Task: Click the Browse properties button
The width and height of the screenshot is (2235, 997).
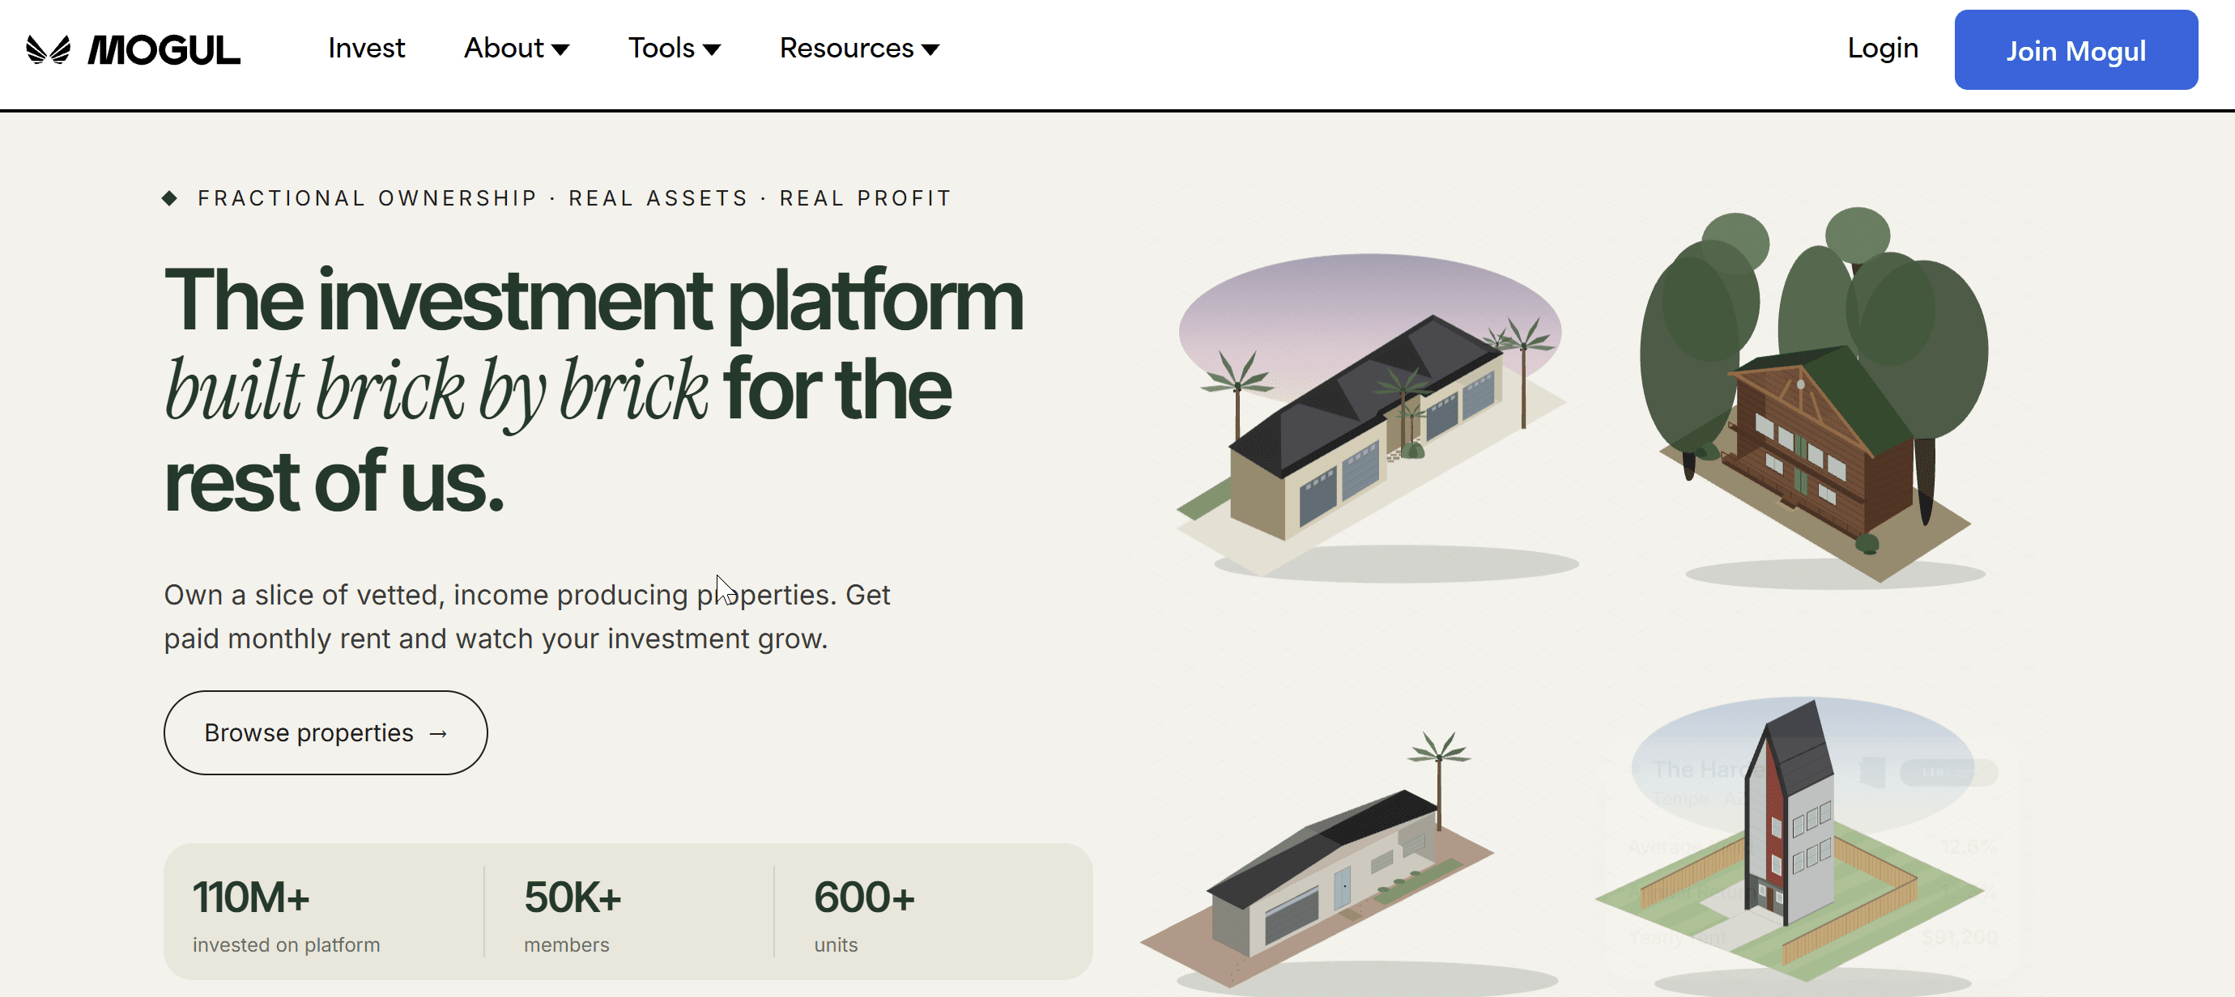Action: click(x=326, y=732)
